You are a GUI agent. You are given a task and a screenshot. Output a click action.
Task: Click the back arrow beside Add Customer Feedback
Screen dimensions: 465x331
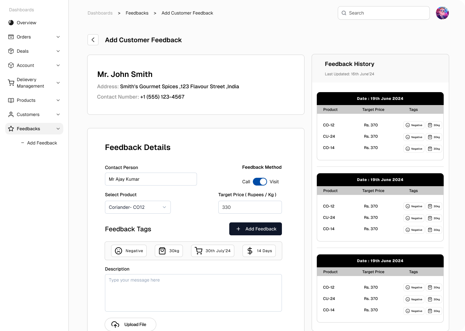(x=93, y=39)
